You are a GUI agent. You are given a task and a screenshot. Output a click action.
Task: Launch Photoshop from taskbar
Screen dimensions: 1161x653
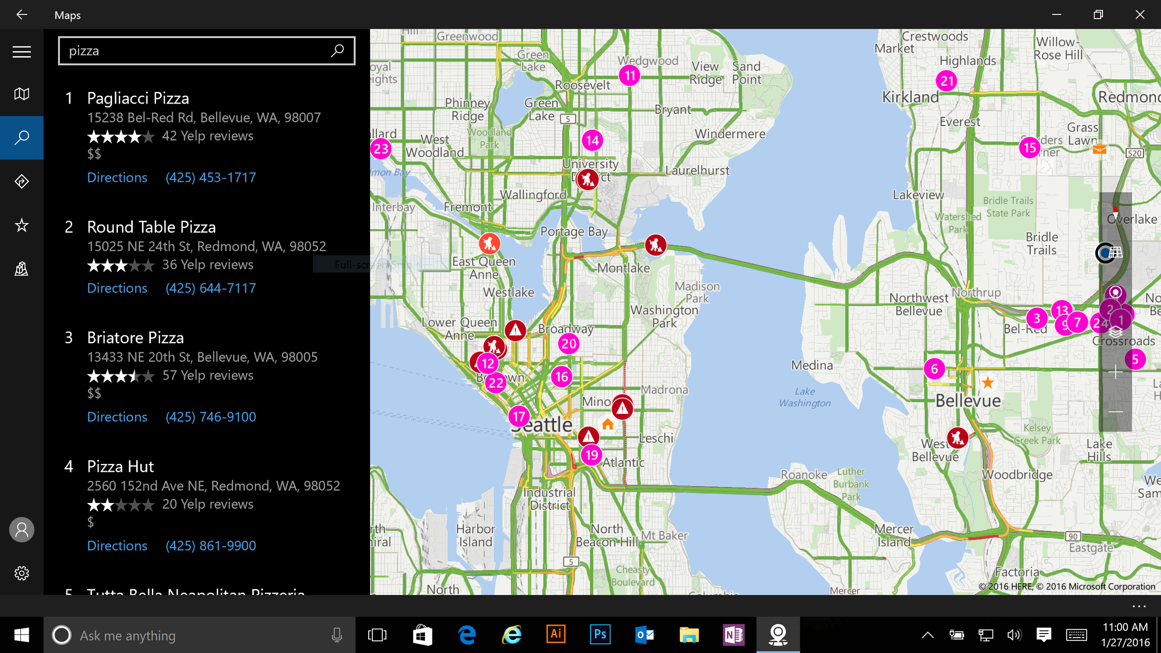click(x=600, y=635)
